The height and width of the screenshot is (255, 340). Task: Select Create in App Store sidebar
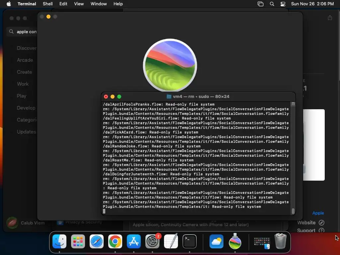[x=24, y=72]
